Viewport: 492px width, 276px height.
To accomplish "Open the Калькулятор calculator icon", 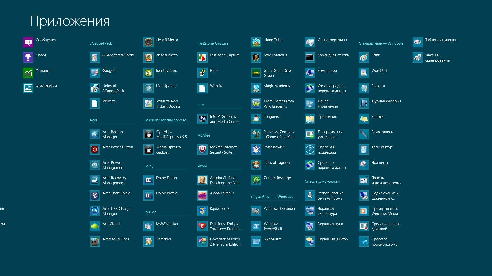I will pos(364,149).
